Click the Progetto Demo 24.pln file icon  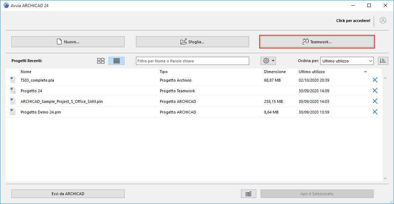(x=12, y=112)
